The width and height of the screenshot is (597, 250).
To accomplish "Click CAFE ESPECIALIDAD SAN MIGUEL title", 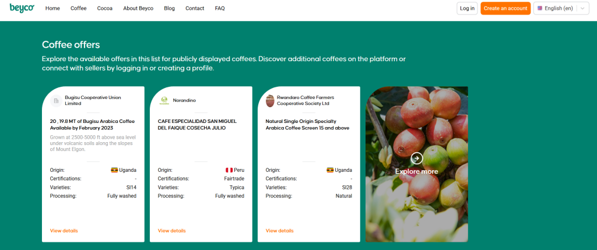I will tap(197, 125).
